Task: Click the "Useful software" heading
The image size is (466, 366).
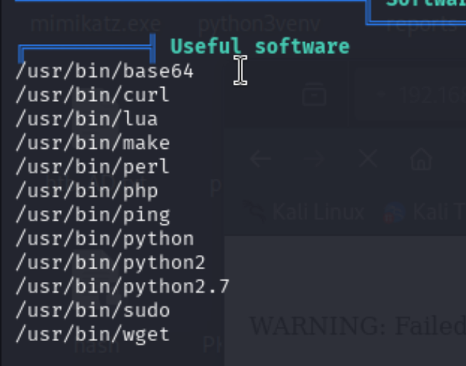Action: [x=260, y=47]
